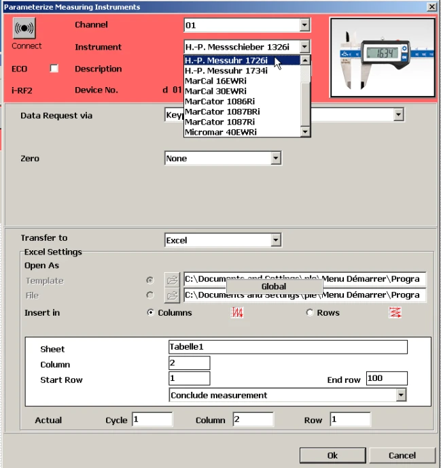Click the Sheet name field Tabelle1
Viewport: 441px width, 468px height.
coord(287,348)
